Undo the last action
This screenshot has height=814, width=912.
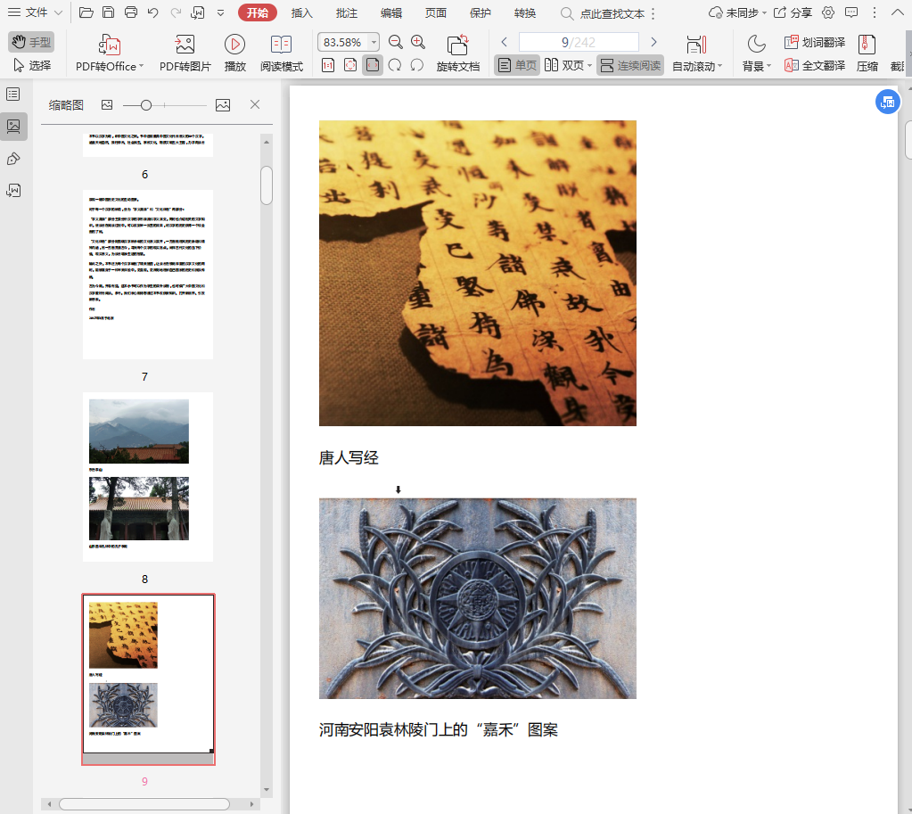[153, 12]
